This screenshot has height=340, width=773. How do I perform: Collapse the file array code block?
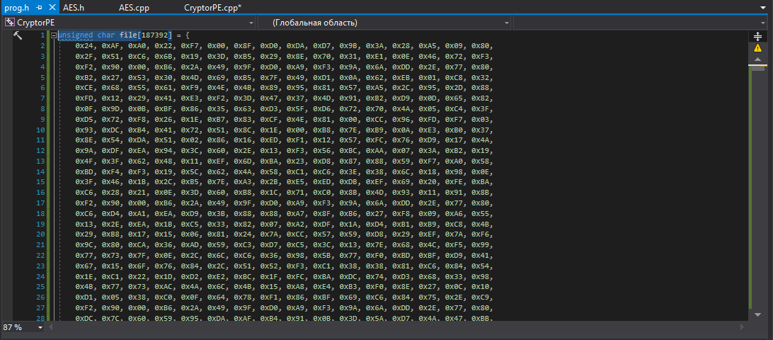tap(52, 35)
